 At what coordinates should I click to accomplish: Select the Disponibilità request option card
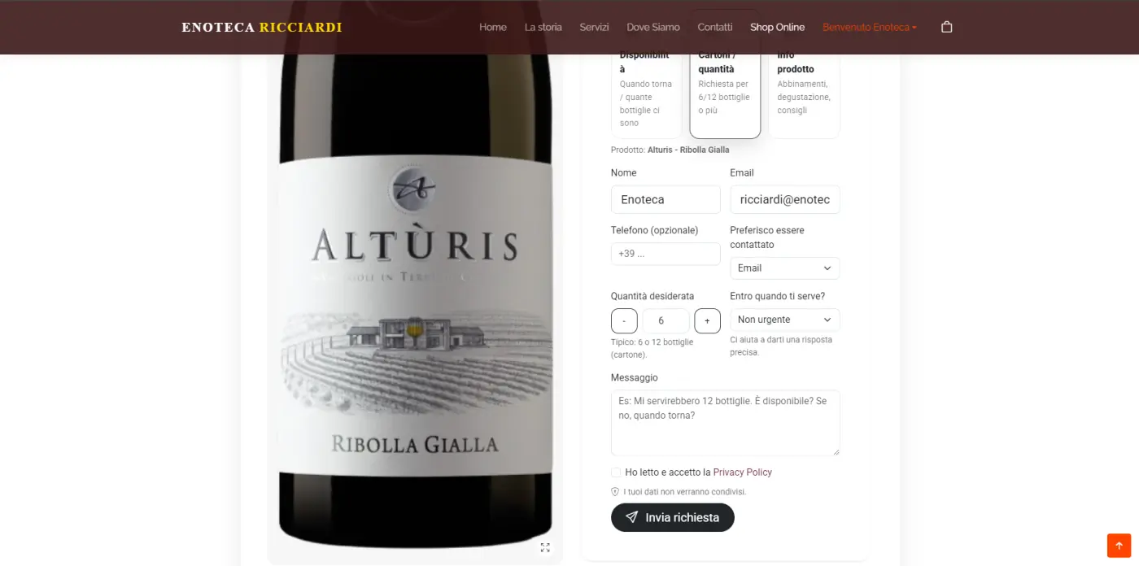646,94
